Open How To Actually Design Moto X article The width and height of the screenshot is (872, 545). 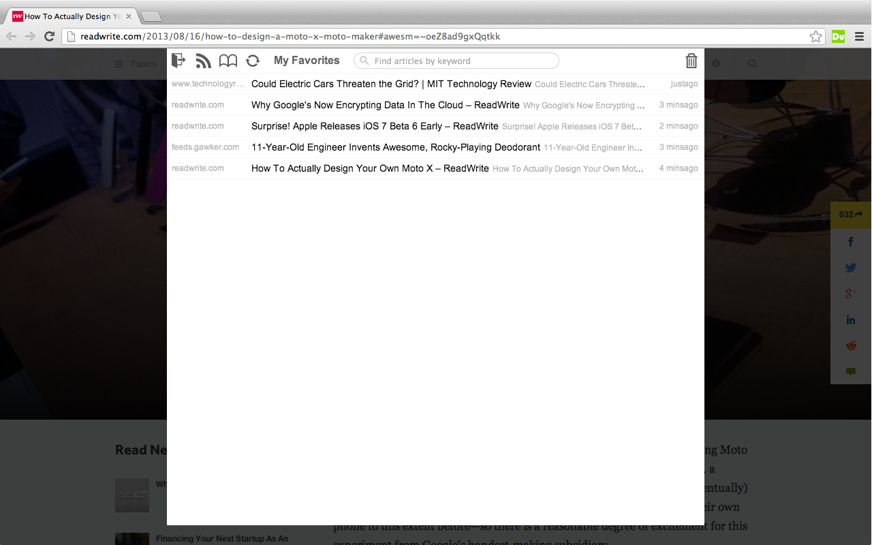coord(370,168)
